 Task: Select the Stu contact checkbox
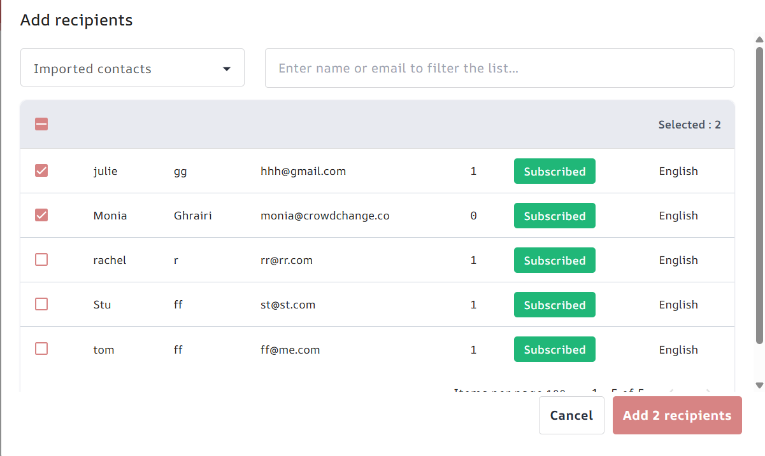(41, 304)
